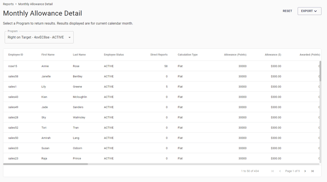Click last name Prince
The height and width of the screenshot is (182, 327).
point(77,158)
